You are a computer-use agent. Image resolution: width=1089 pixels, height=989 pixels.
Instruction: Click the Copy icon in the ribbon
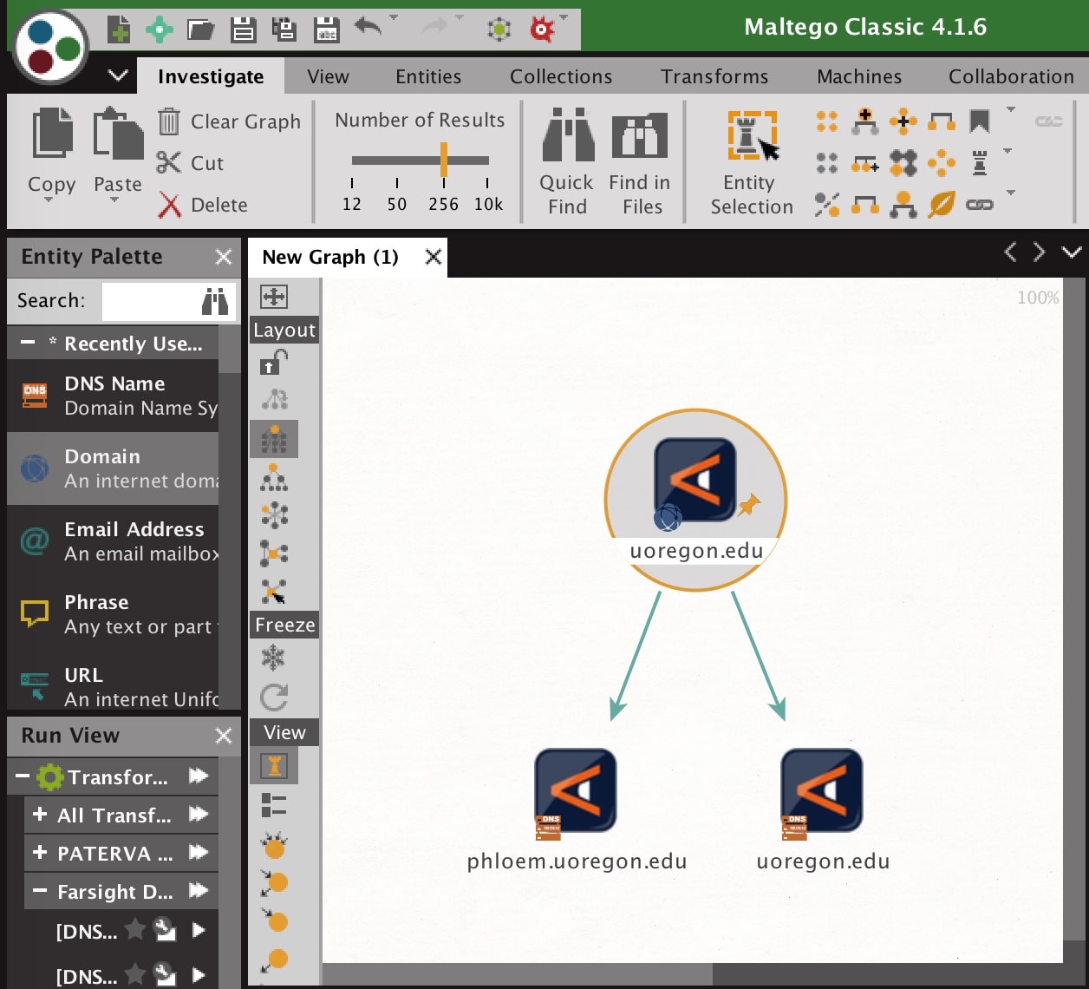click(x=52, y=134)
